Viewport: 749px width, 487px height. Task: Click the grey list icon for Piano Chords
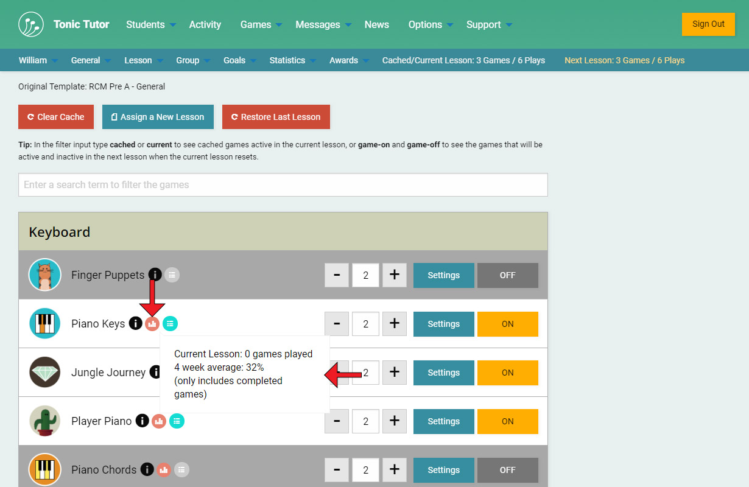[x=181, y=470]
